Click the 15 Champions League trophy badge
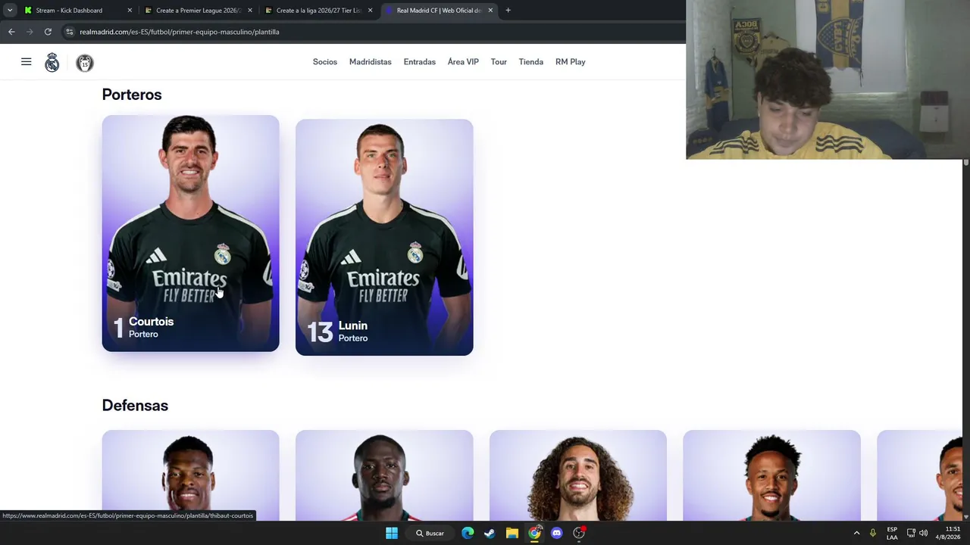This screenshot has width=970, height=545. 85,63
